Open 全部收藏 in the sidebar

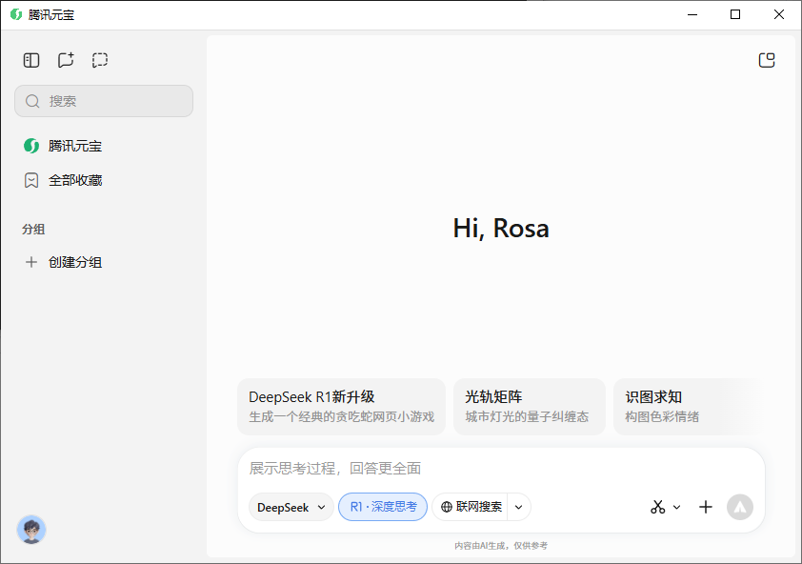[x=75, y=180]
